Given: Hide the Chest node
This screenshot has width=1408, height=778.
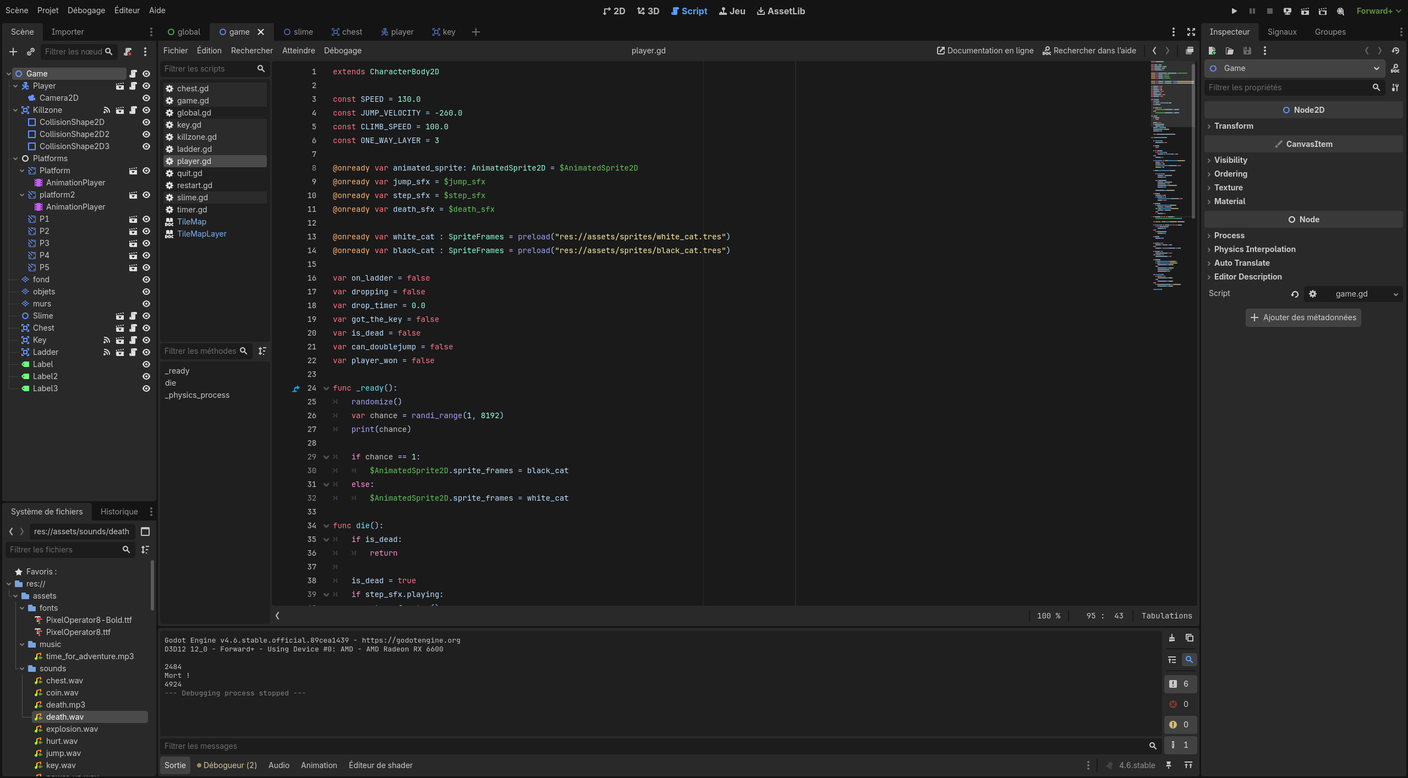Looking at the screenshot, I should (x=146, y=328).
